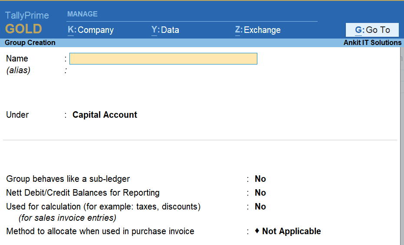Click the Name field label
404x245 pixels.
coord(17,58)
